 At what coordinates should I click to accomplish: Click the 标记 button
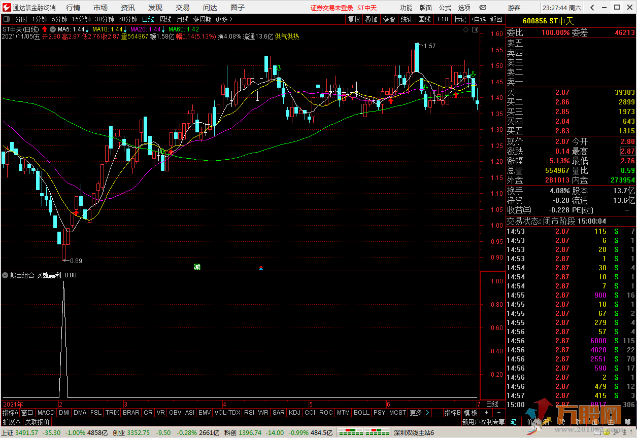(x=460, y=19)
